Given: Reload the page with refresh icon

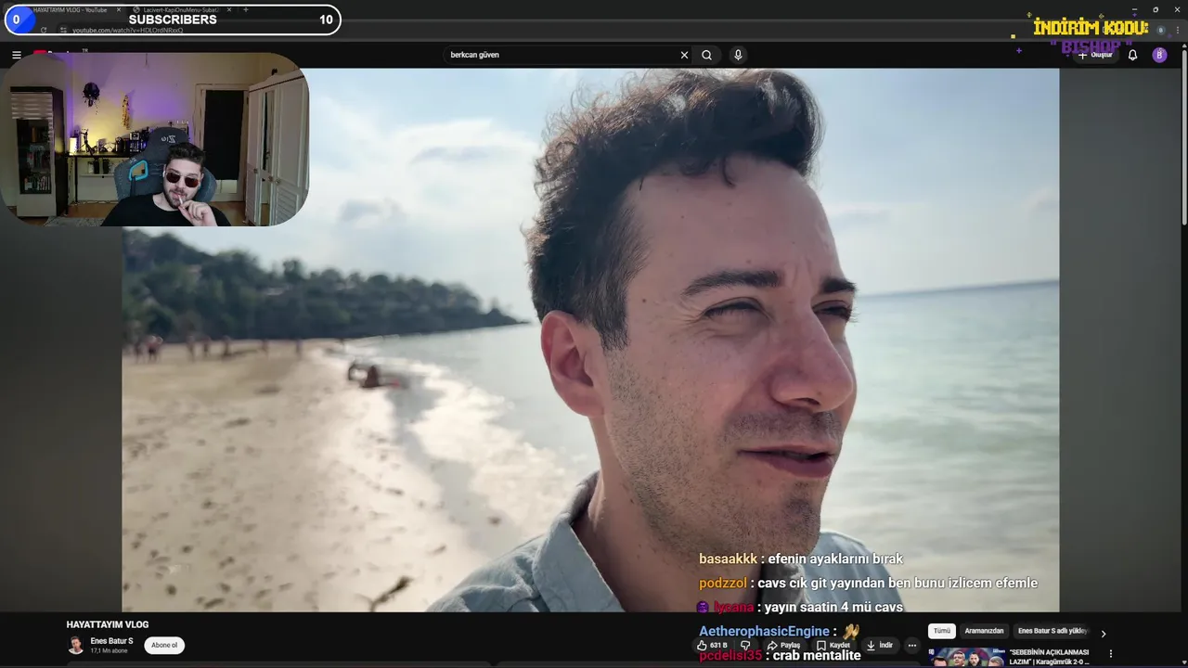Looking at the screenshot, I should (43, 30).
